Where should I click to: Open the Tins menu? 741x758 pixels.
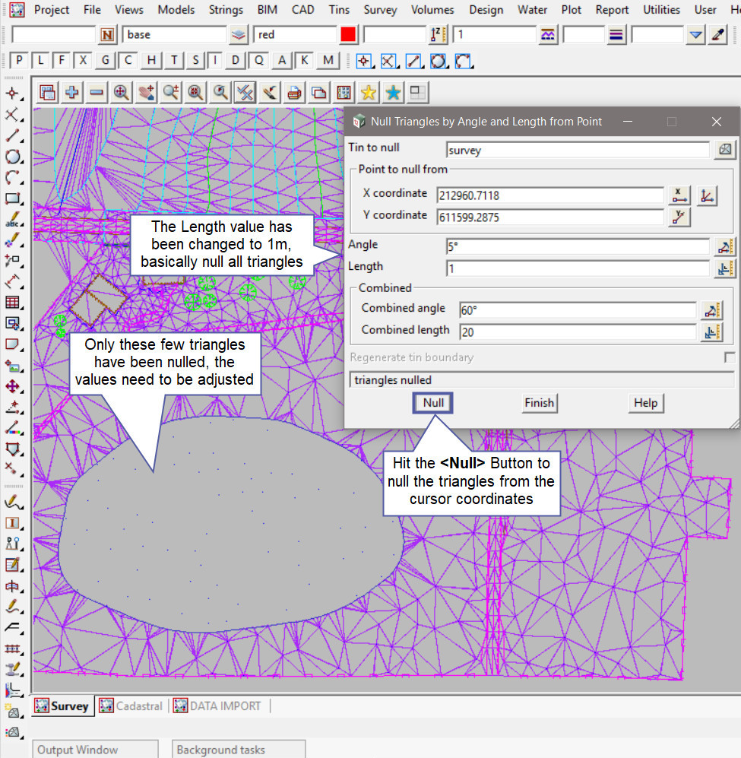339,10
